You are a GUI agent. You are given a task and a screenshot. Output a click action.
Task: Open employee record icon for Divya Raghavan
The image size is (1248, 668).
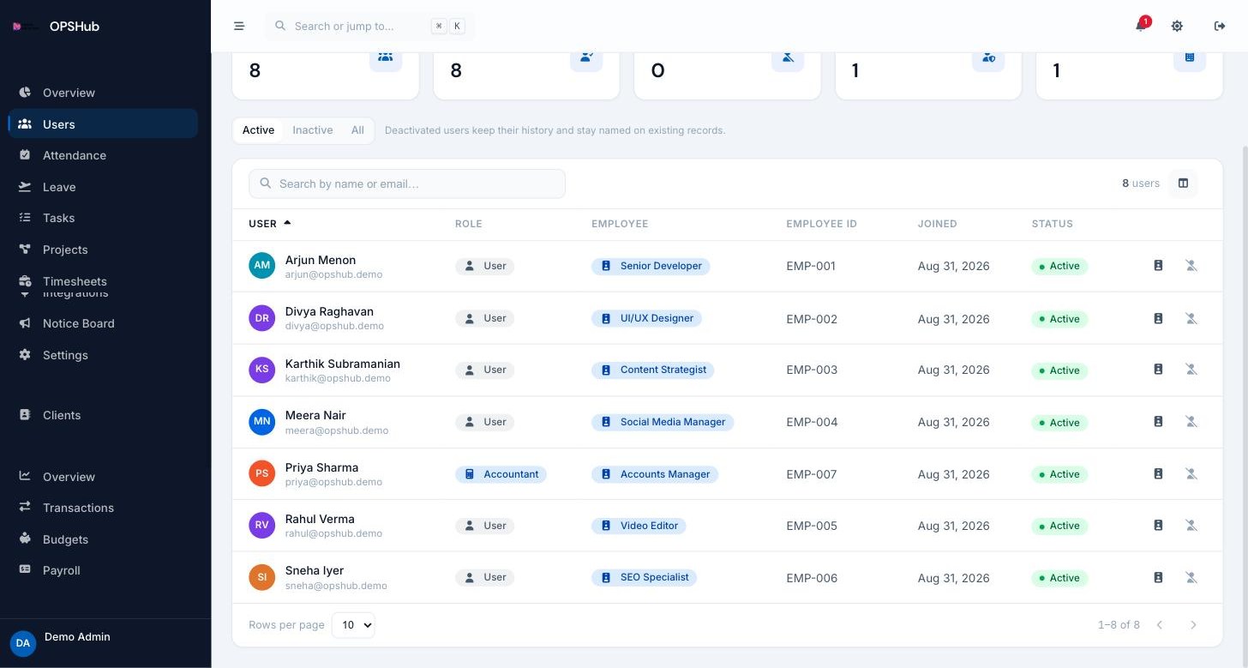click(x=1158, y=318)
